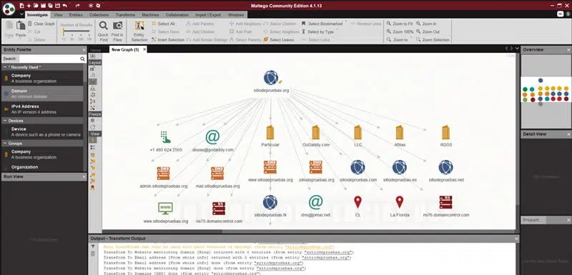Select the sitiodepruebas.org domain globe node
572x275 pixels.
pyautogui.click(x=271, y=78)
